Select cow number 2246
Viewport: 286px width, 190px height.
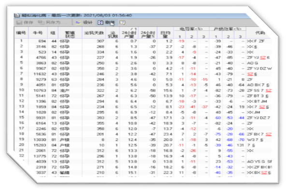[41, 129]
